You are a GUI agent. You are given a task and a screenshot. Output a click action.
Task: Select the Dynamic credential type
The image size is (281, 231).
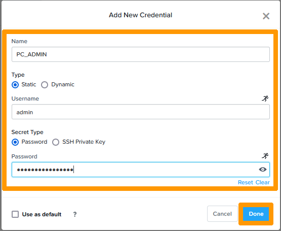[45, 85]
